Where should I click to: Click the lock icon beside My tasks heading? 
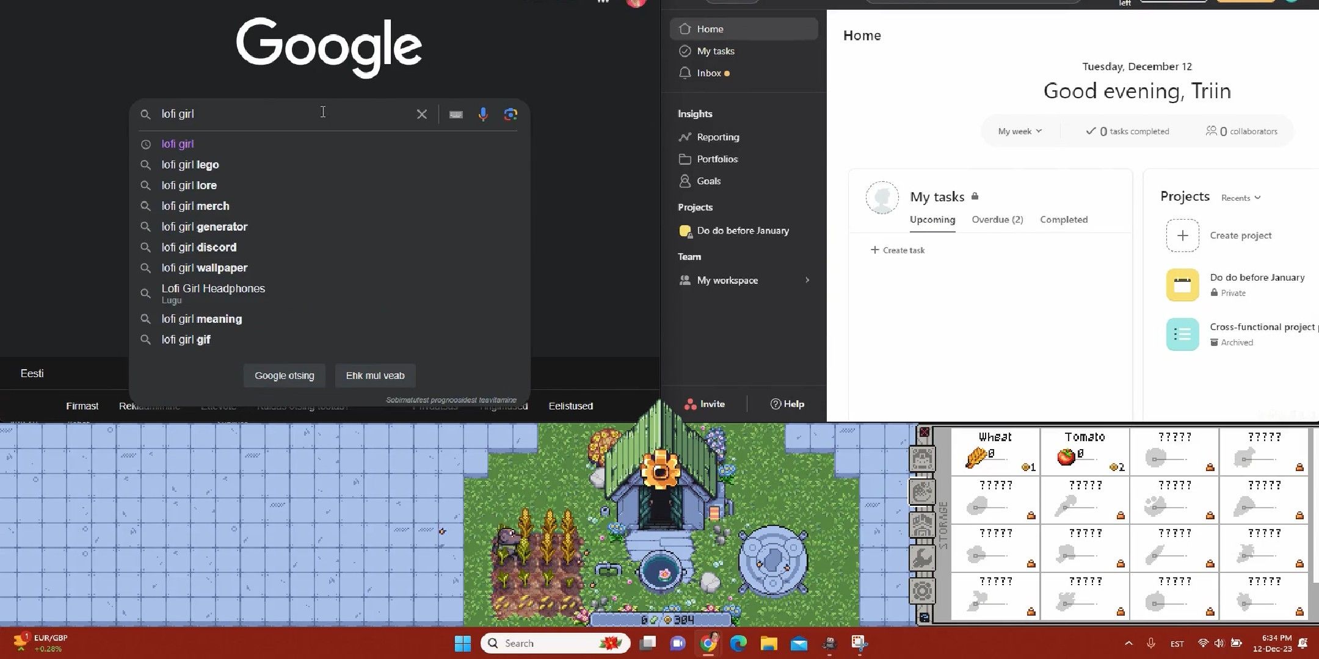(975, 196)
